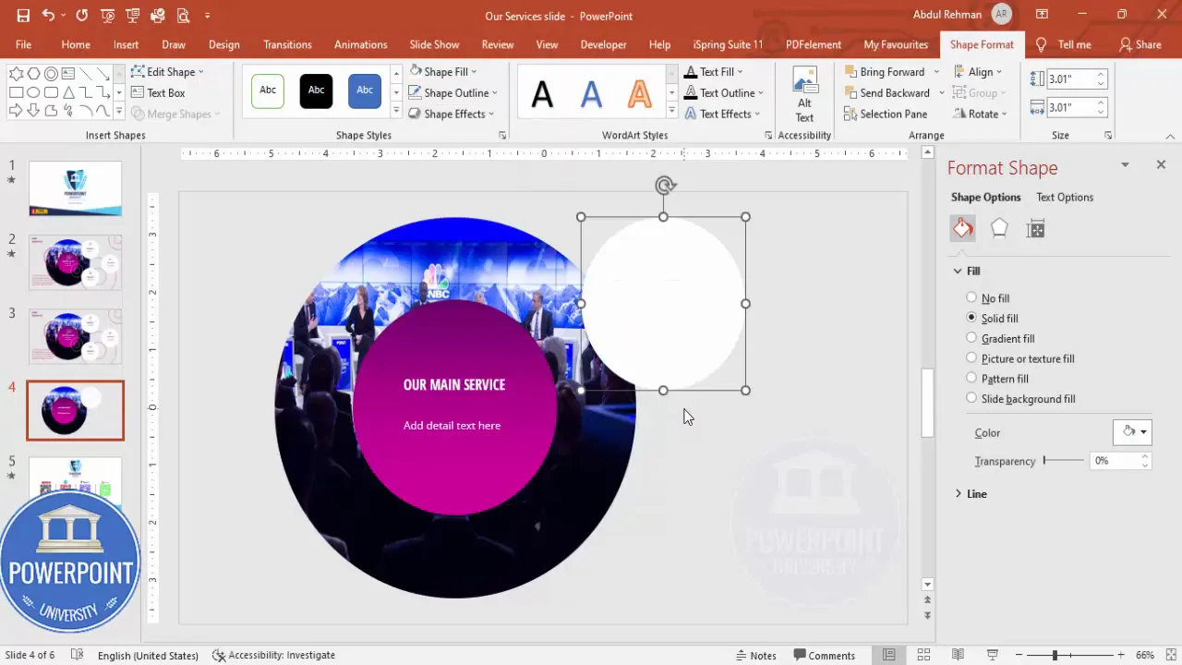
Task: Apply the black A WordArt style
Action: [x=542, y=93]
